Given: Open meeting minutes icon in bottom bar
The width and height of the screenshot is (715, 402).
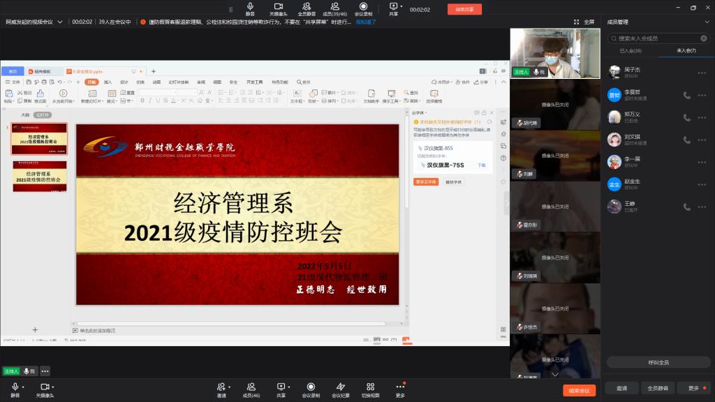Looking at the screenshot, I should pos(341,389).
